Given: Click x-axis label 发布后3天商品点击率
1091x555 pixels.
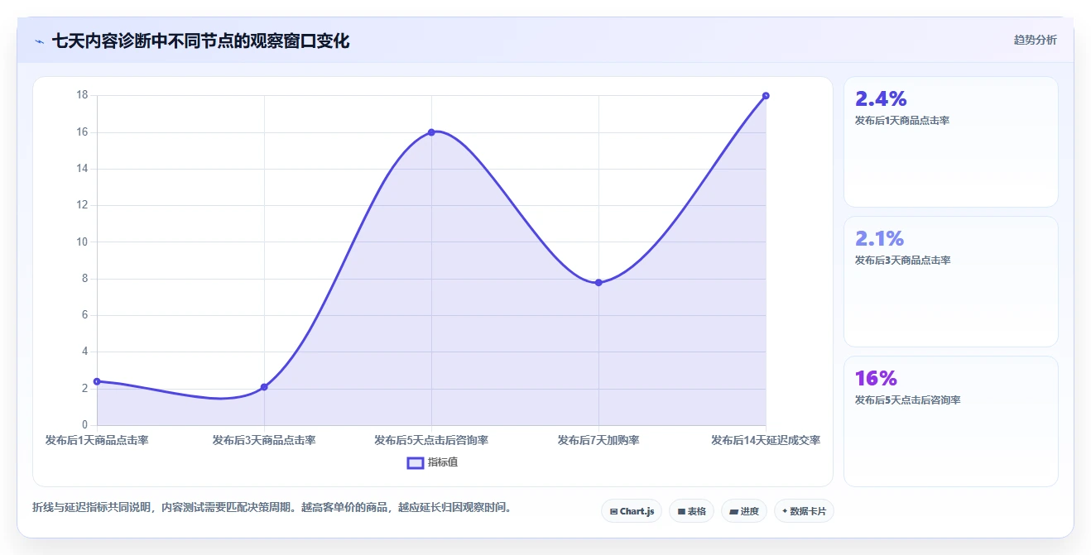Looking at the screenshot, I should pos(264,440).
